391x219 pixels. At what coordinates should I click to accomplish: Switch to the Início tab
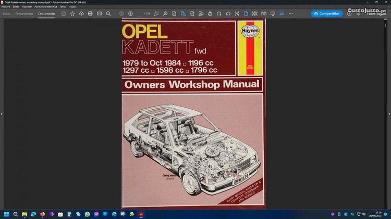pos(7,14)
